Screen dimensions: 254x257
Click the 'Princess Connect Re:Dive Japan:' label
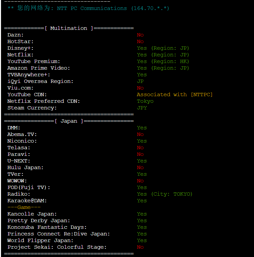[x=58, y=234]
